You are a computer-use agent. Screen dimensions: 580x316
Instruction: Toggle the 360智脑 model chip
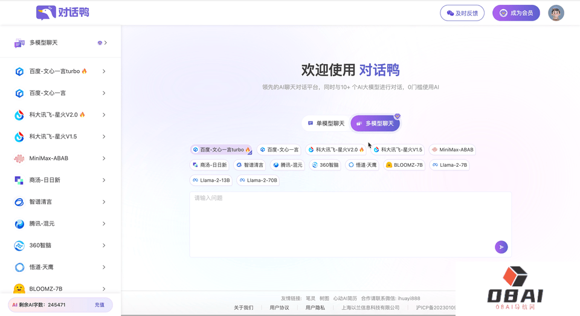(x=325, y=165)
